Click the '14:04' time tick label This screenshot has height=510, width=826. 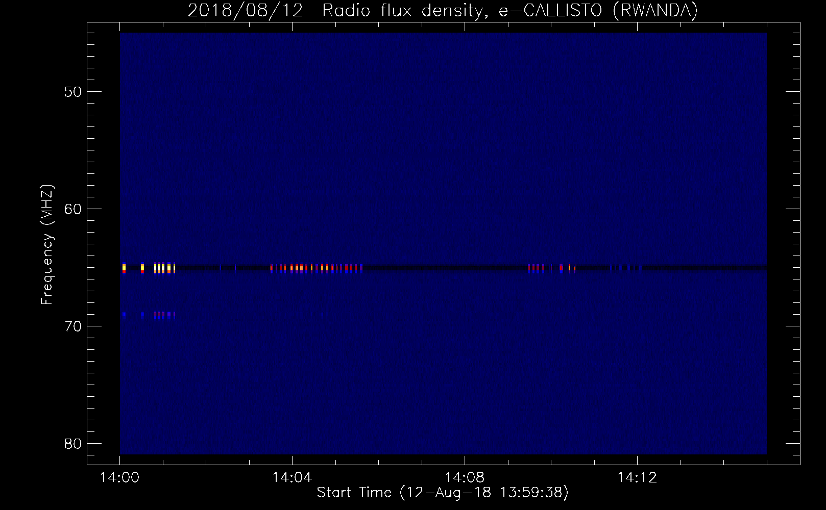(x=292, y=478)
